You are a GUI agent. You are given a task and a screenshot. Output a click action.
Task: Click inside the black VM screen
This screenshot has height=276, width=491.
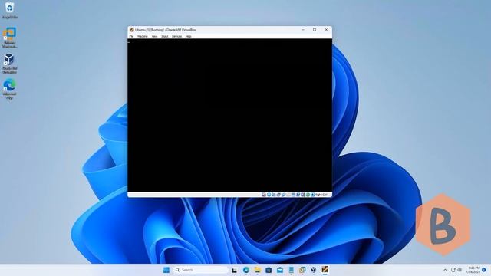tap(230, 115)
